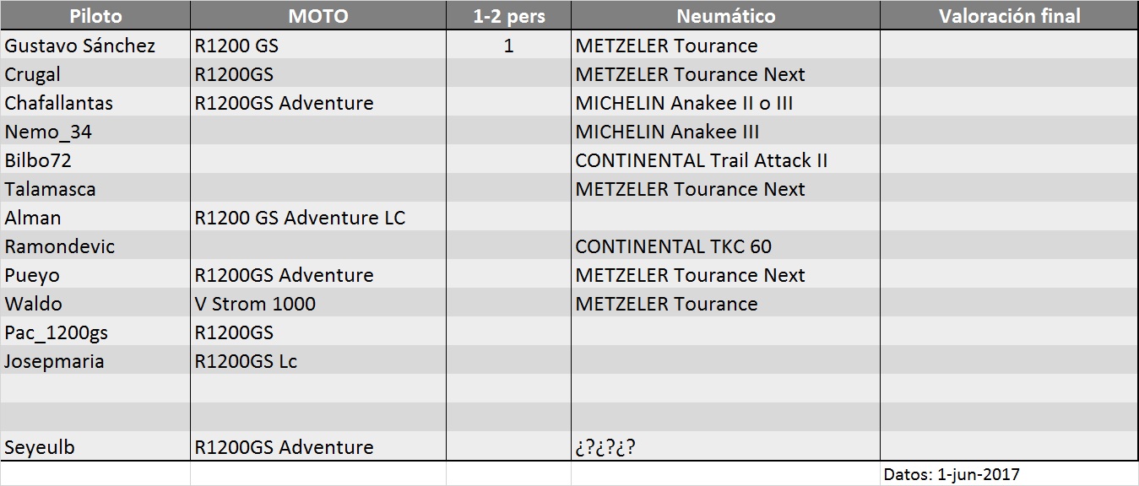Select the V Strom 1000 cell
Viewport: 1139px width, 486px height.
318,304
